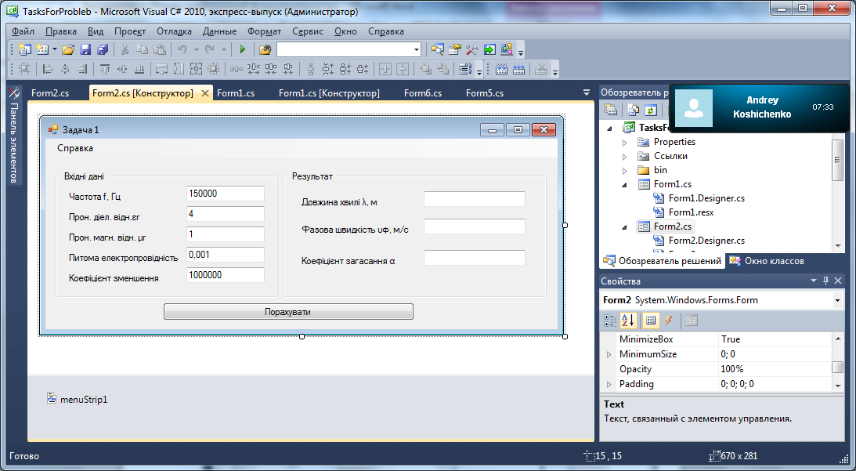Click the MinimizeBox property value True
856x471 pixels.
[x=775, y=339]
